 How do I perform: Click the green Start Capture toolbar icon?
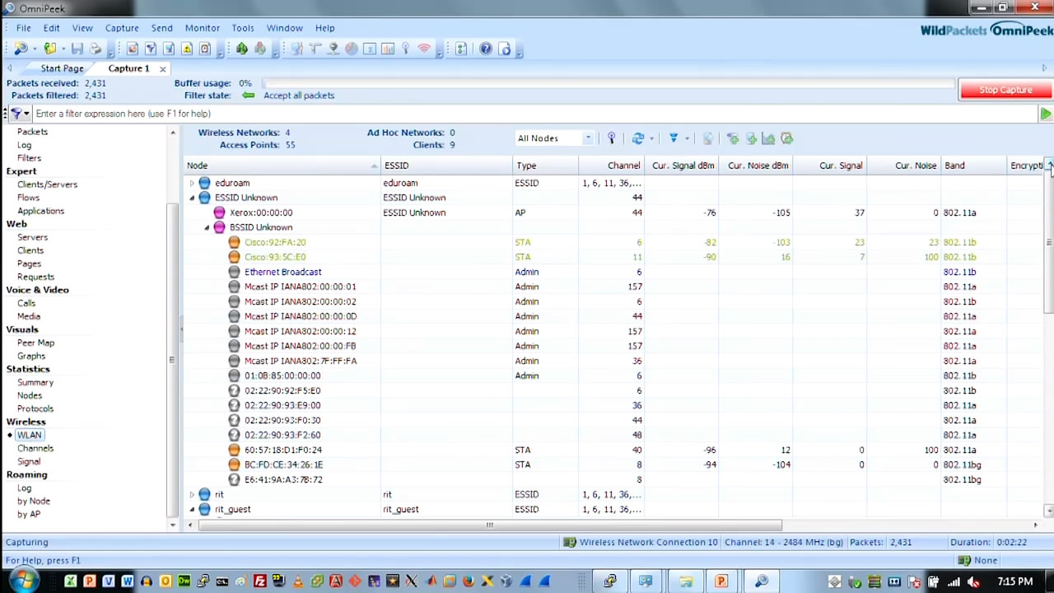(242, 49)
